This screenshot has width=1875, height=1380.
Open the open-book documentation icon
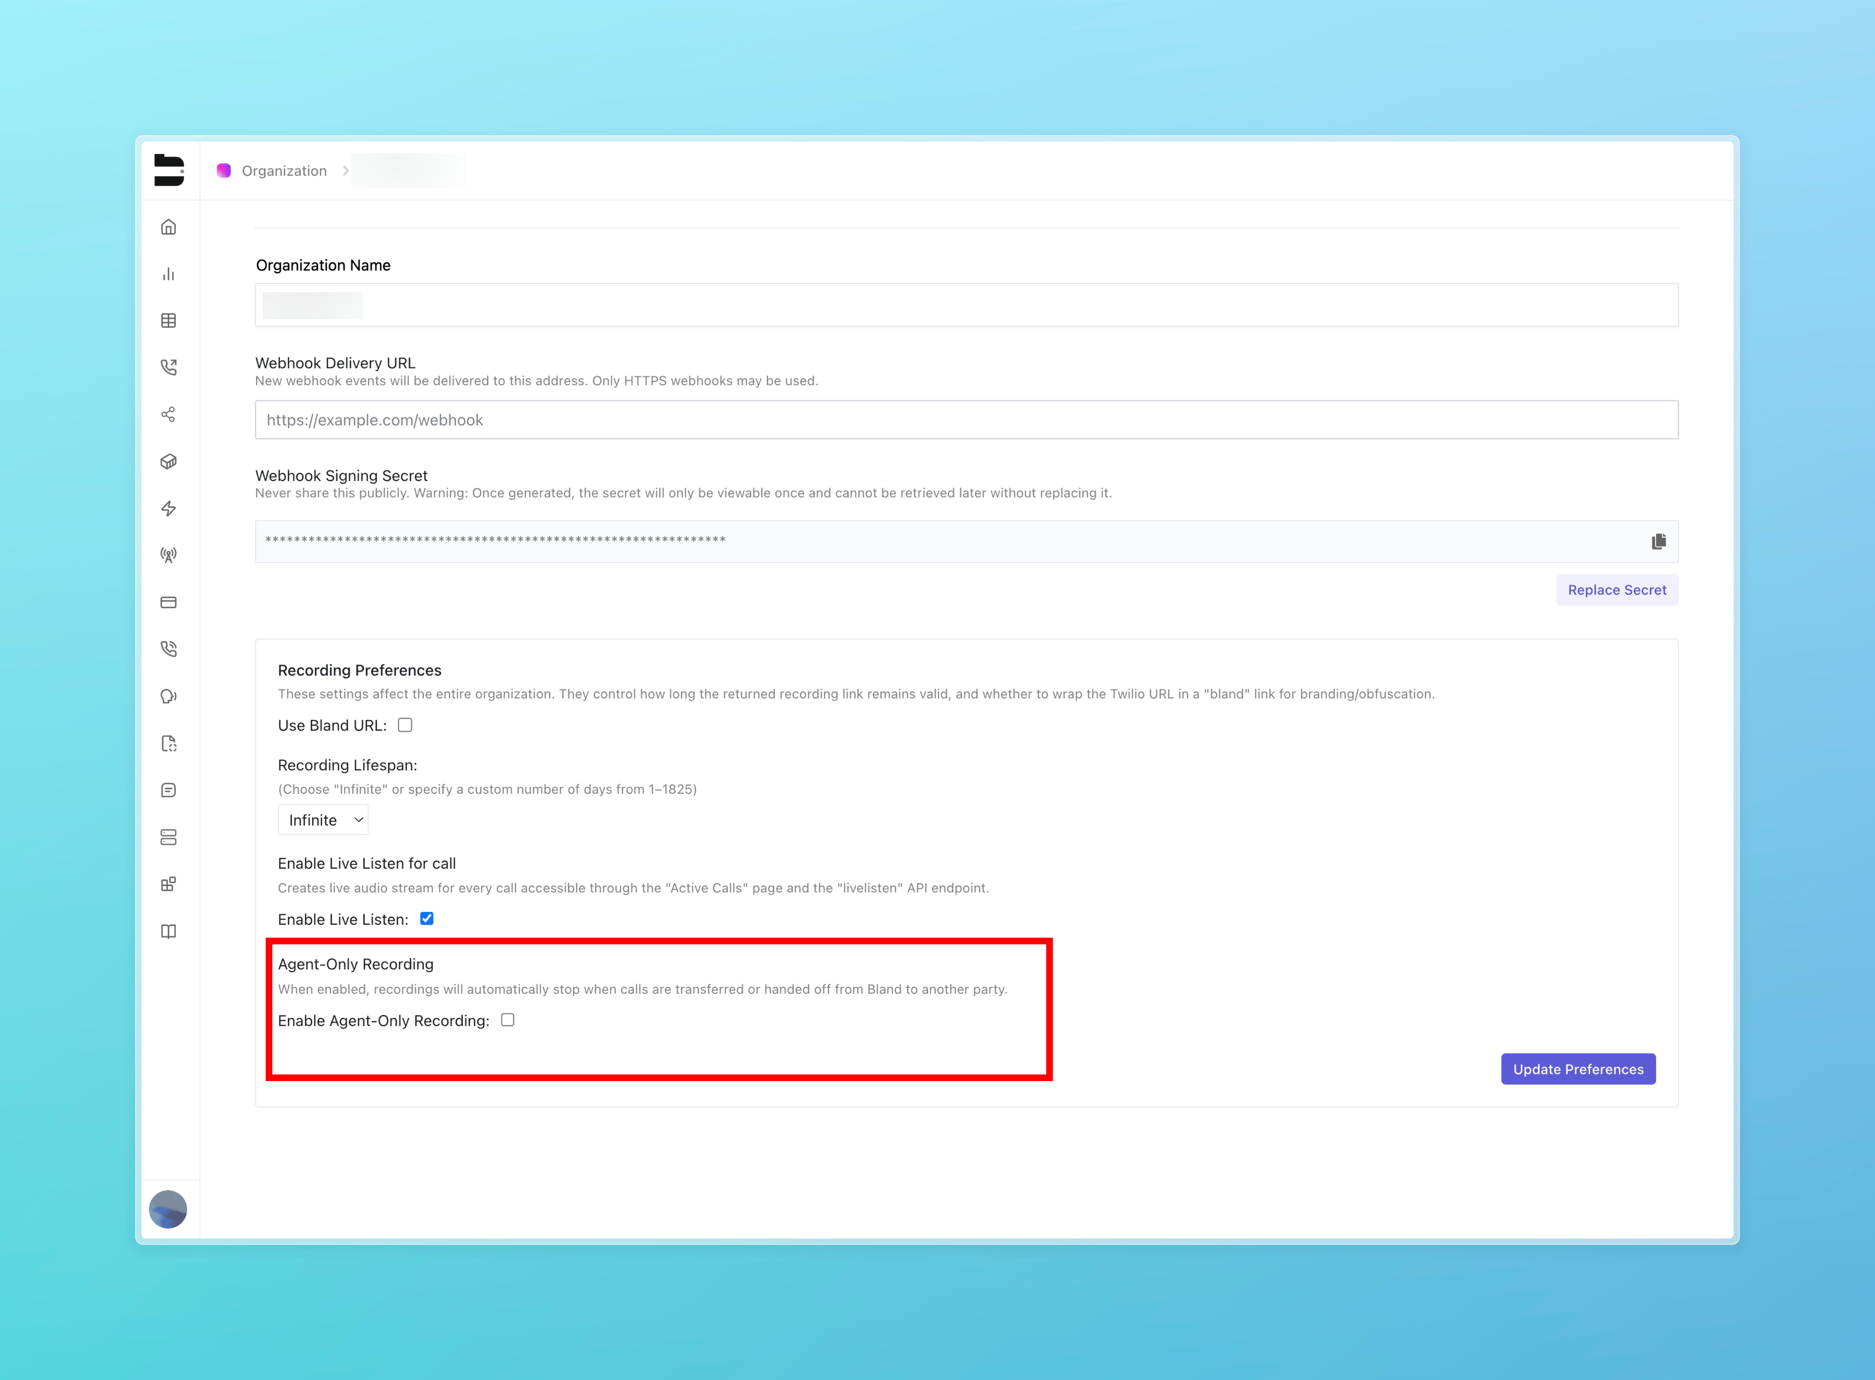pos(169,931)
